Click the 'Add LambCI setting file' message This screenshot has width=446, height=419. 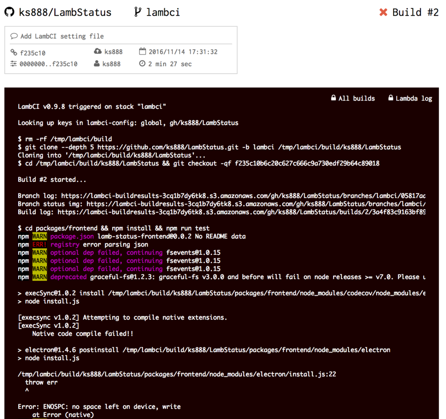click(x=62, y=37)
